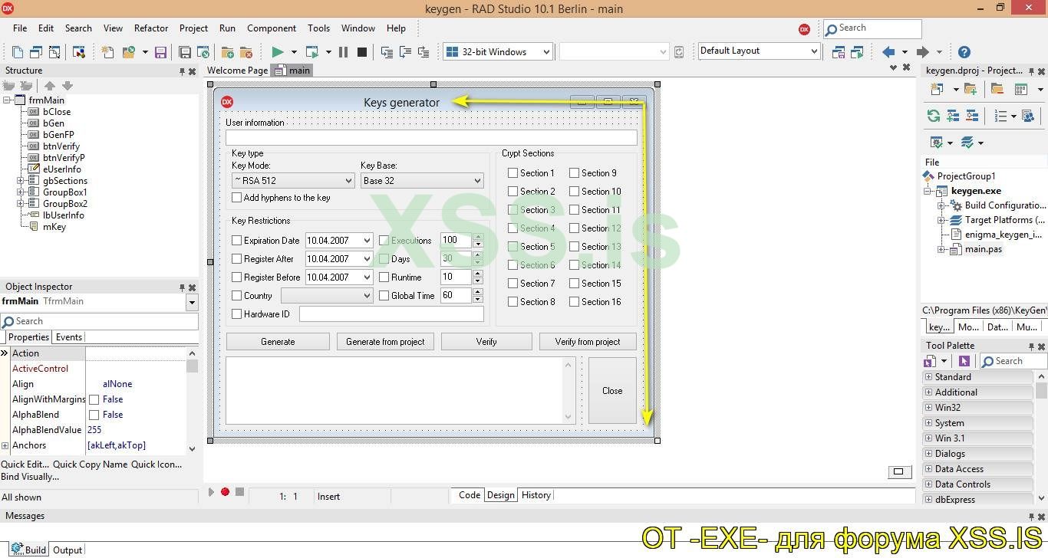This screenshot has width=1048, height=558.
Task: Click the Forward navigation arrow
Action: [x=923, y=52]
